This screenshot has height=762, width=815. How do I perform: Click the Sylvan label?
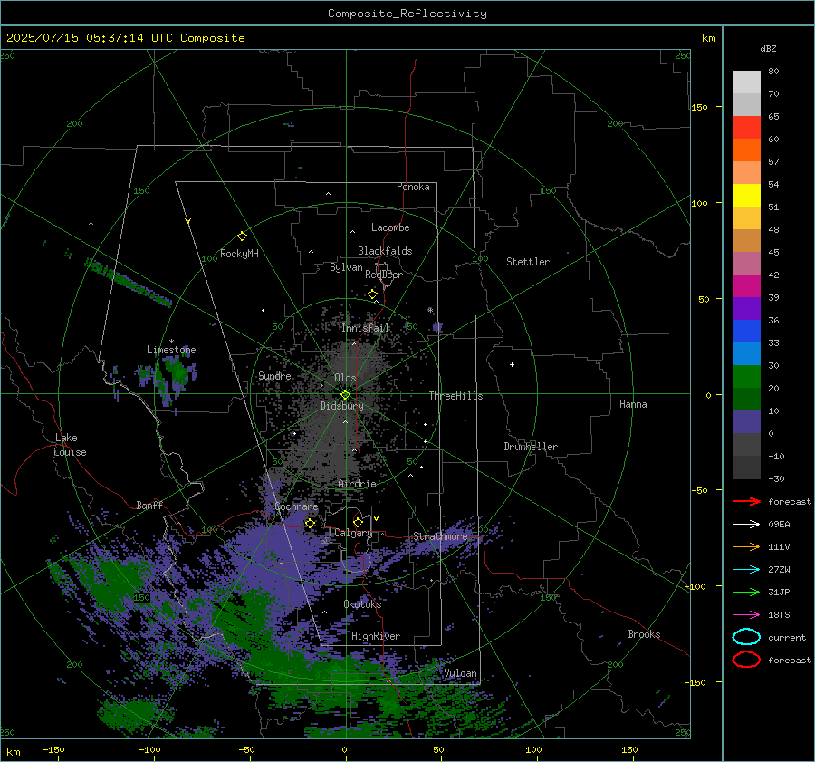click(x=346, y=267)
